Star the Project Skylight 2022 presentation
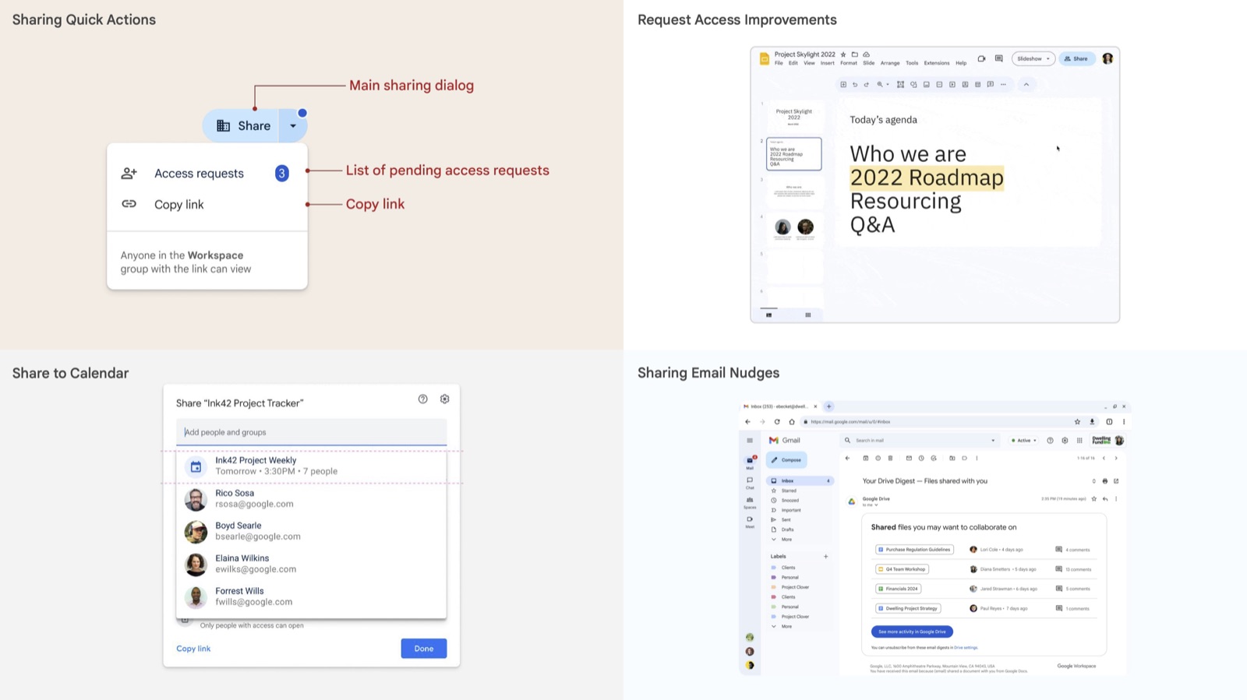This screenshot has width=1247, height=700. [x=843, y=55]
